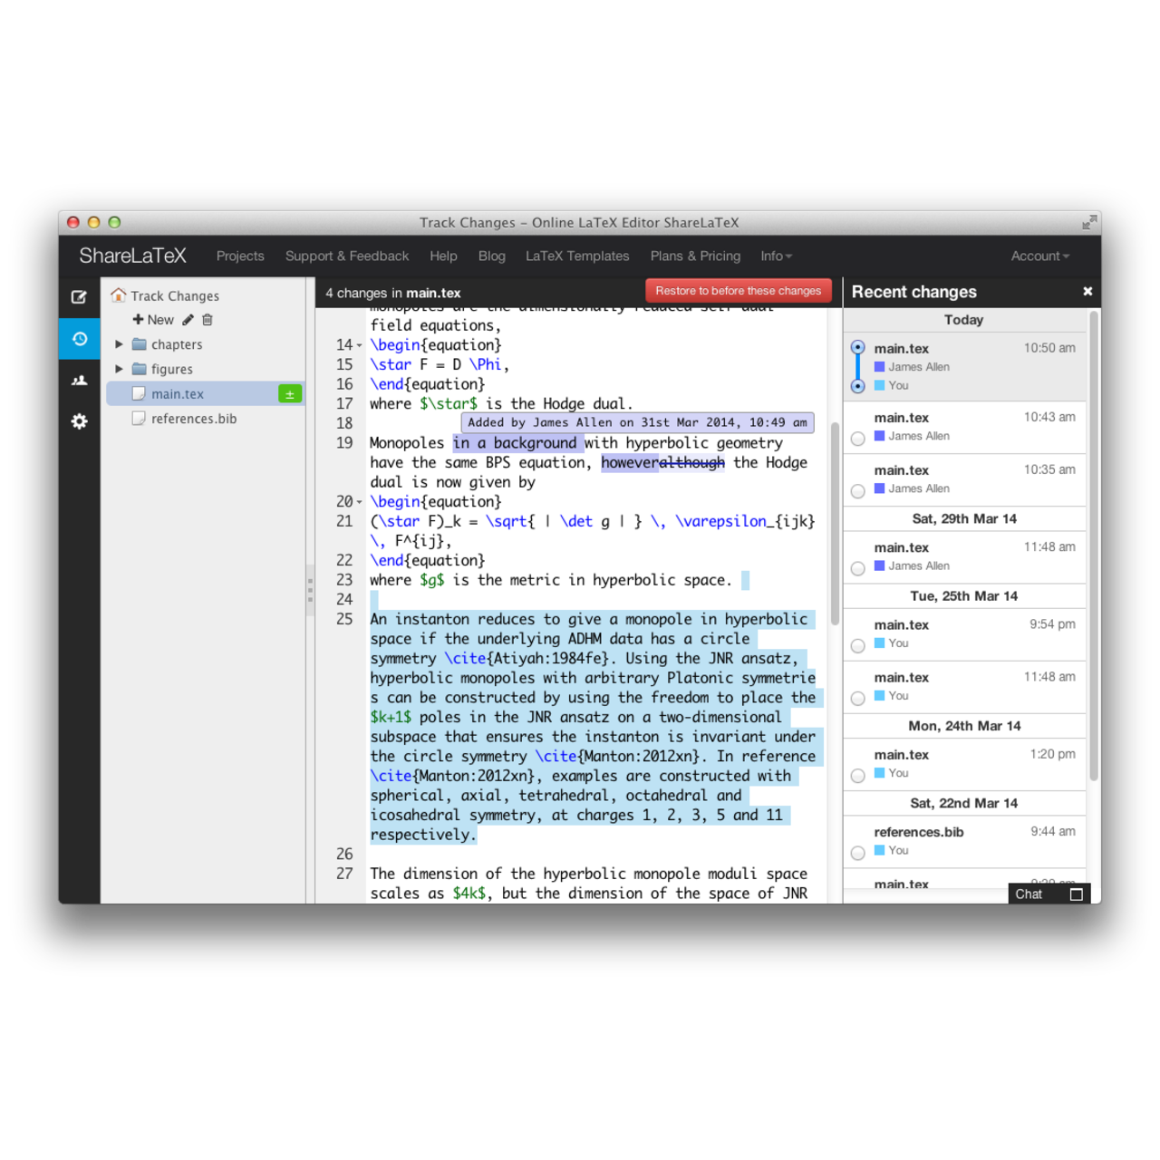Open the code editor view icon

(79, 296)
